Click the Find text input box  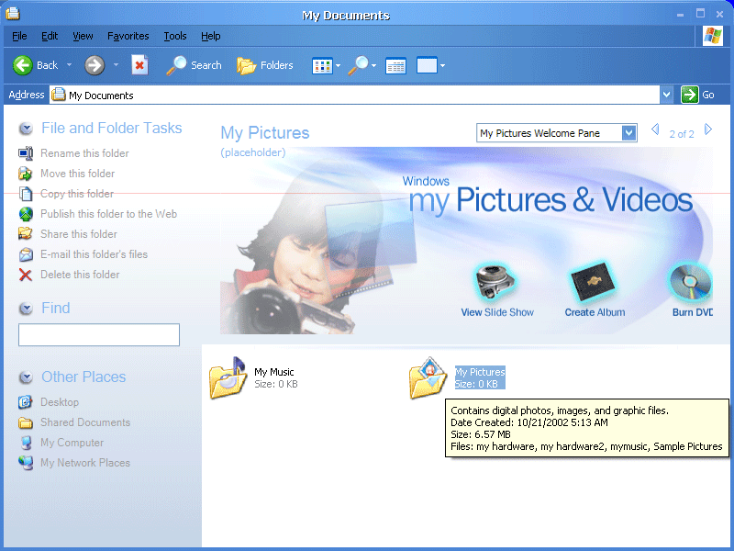99,335
